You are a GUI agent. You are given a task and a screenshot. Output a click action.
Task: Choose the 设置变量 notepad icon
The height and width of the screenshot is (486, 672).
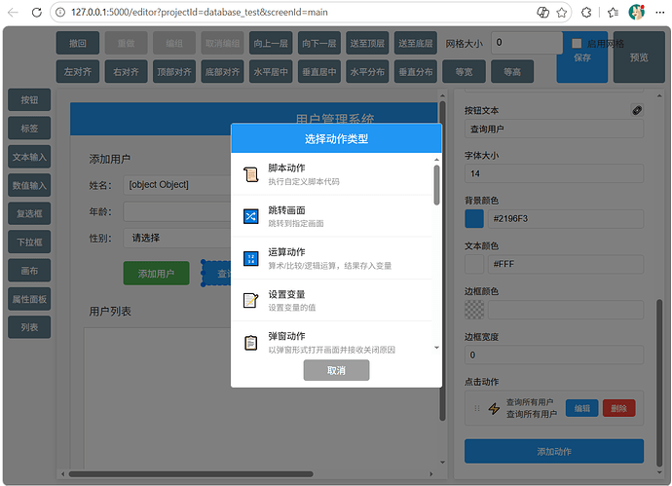250,300
